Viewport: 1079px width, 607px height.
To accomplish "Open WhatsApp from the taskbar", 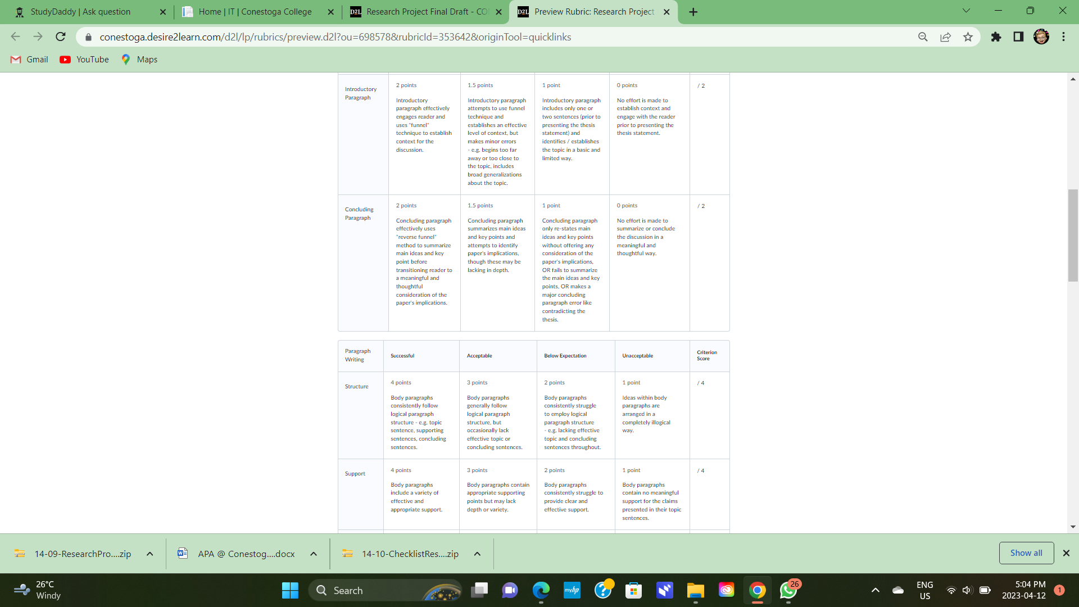I will click(x=788, y=590).
